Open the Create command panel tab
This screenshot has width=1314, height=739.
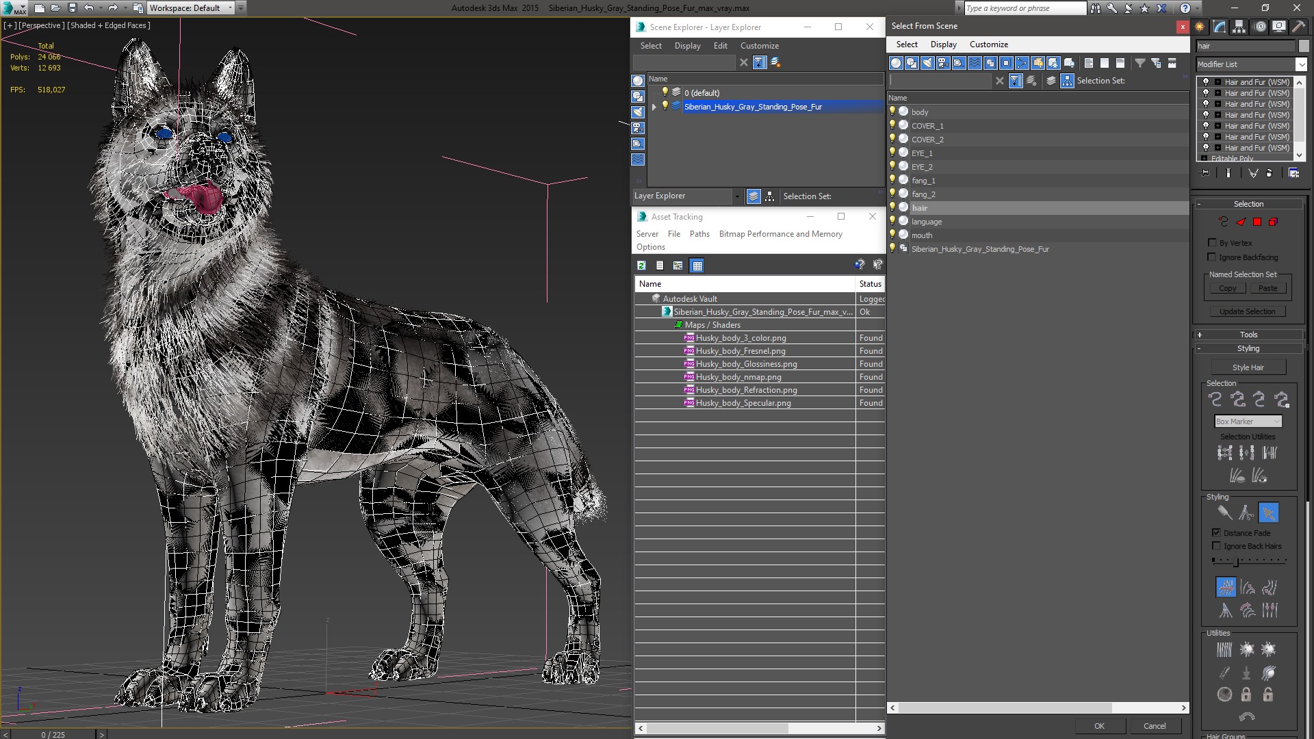pyautogui.click(x=1200, y=27)
